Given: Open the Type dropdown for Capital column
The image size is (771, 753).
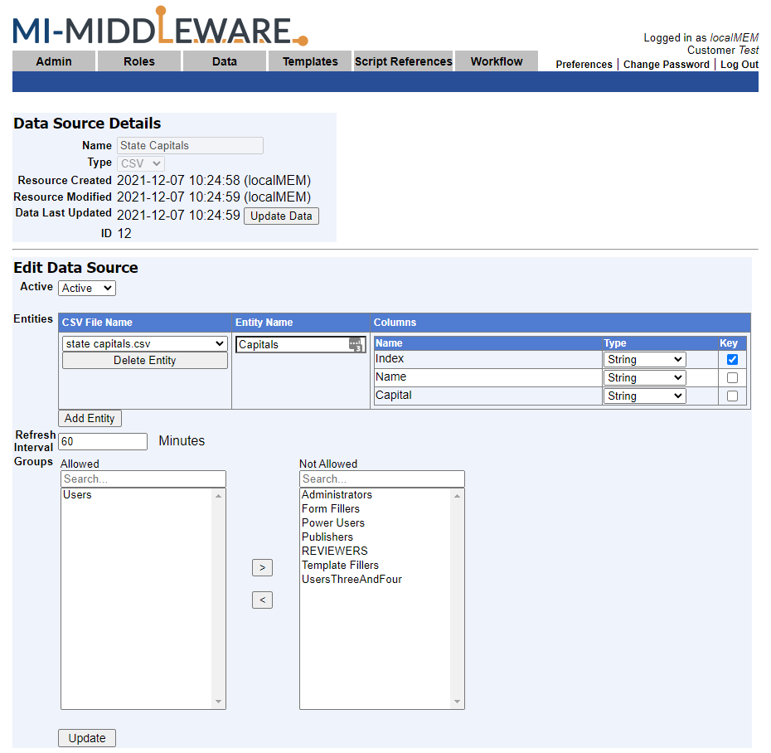Looking at the screenshot, I should pos(645,396).
